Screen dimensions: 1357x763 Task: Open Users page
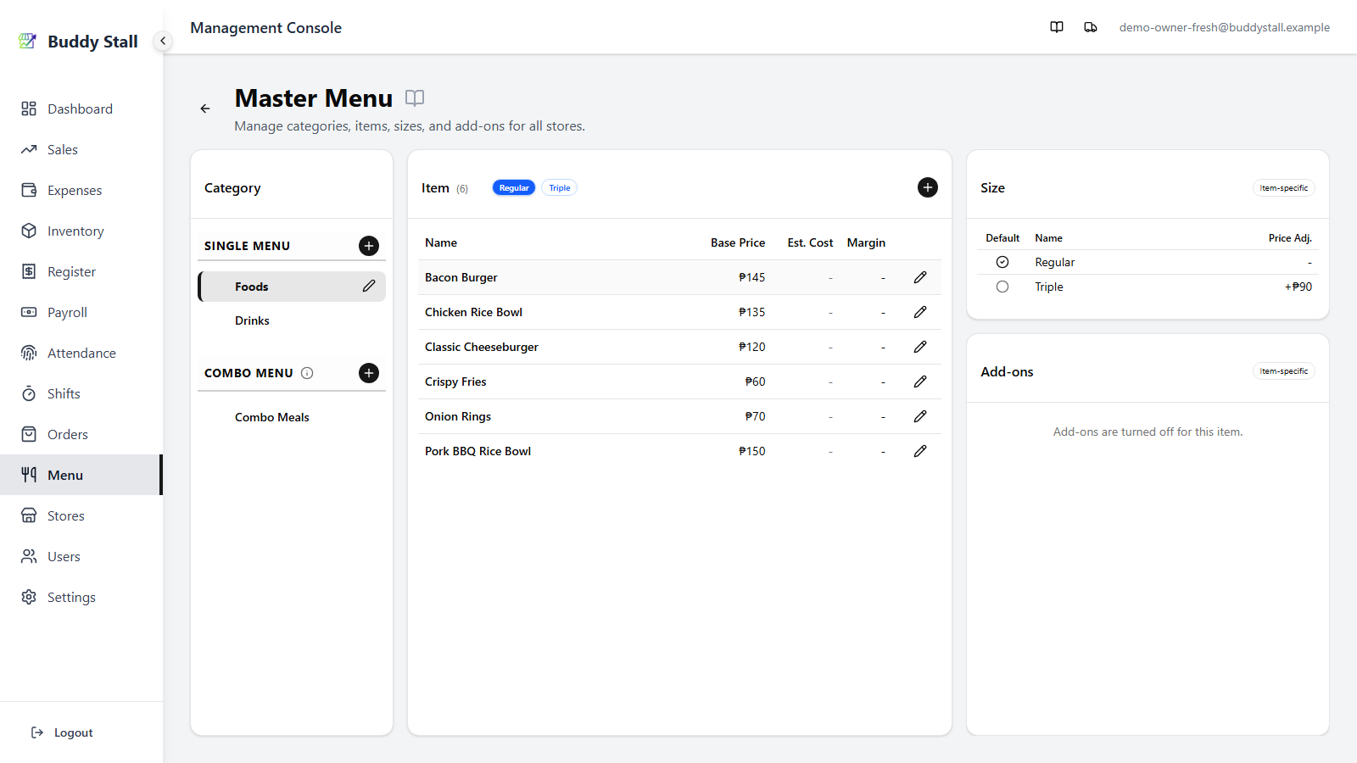point(81,556)
